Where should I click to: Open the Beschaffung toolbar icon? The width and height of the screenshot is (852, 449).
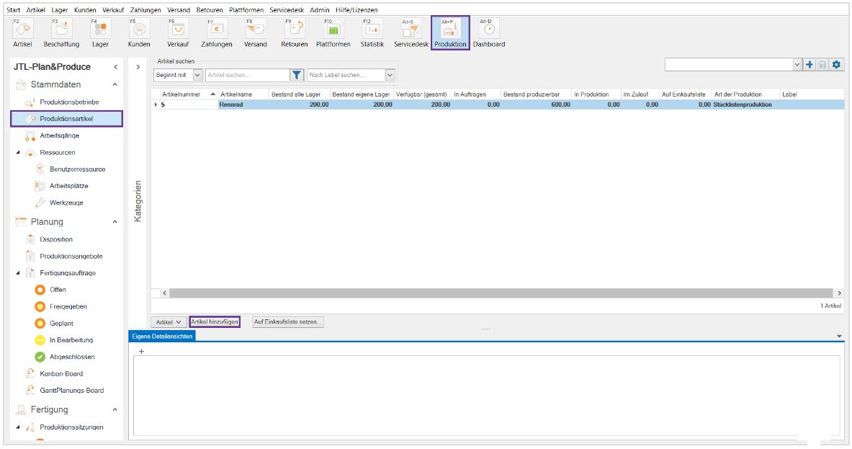pos(61,32)
